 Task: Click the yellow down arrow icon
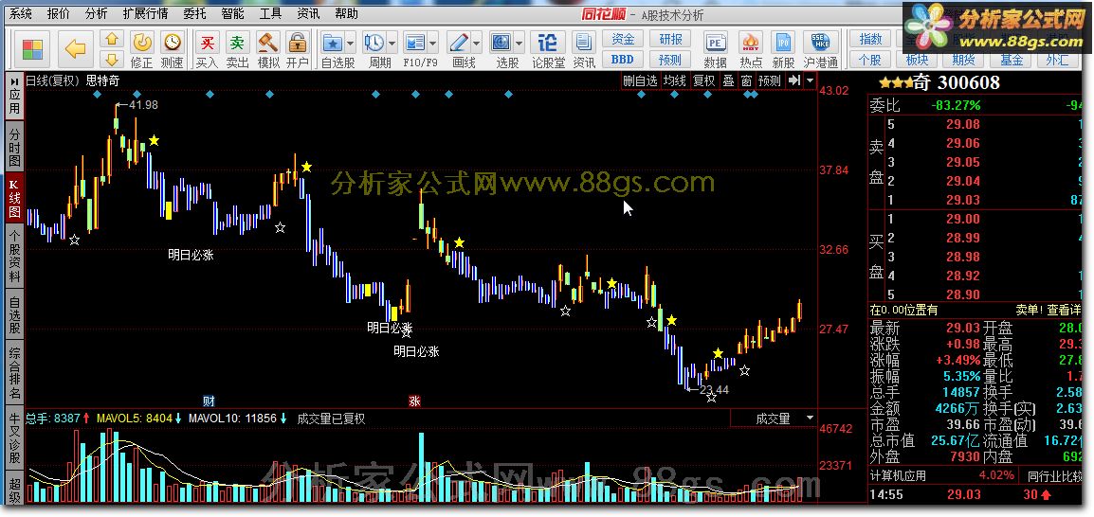click(112, 59)
